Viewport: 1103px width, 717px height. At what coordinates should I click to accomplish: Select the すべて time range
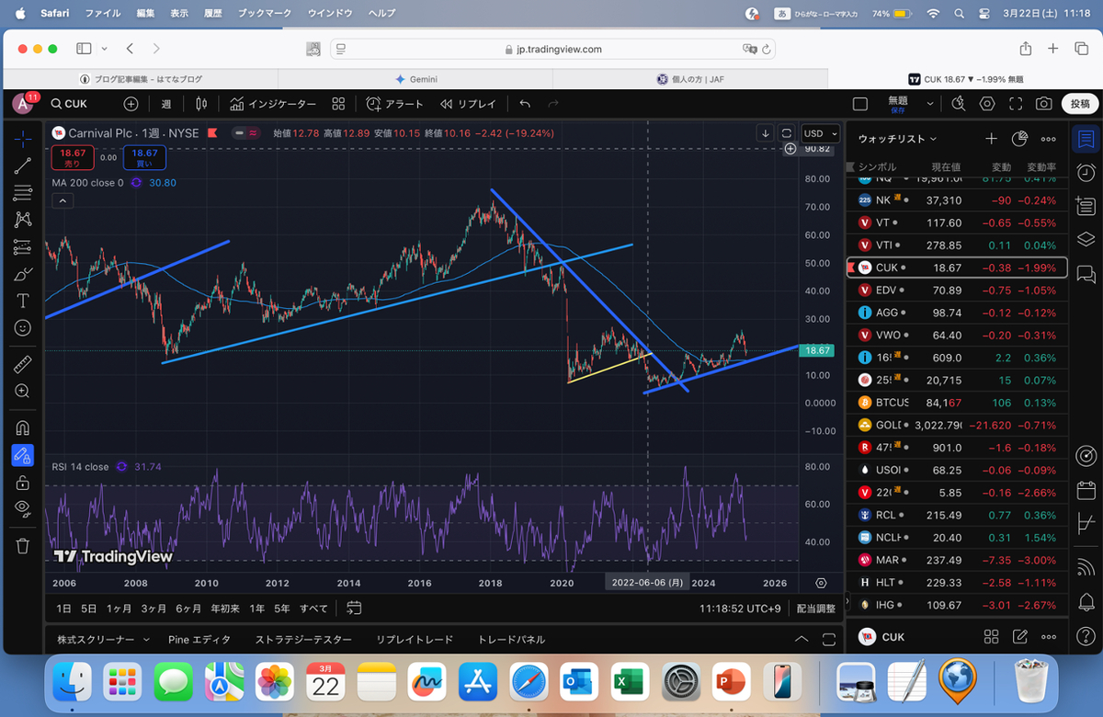pos(313,608)
